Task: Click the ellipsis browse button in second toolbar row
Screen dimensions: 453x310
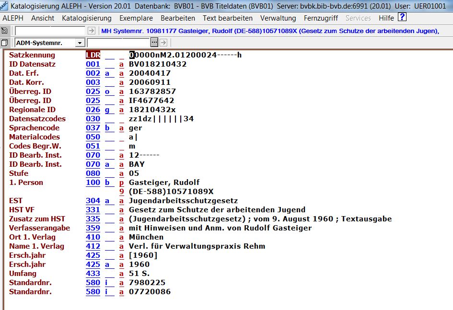Action: click(x=156, y=43)
